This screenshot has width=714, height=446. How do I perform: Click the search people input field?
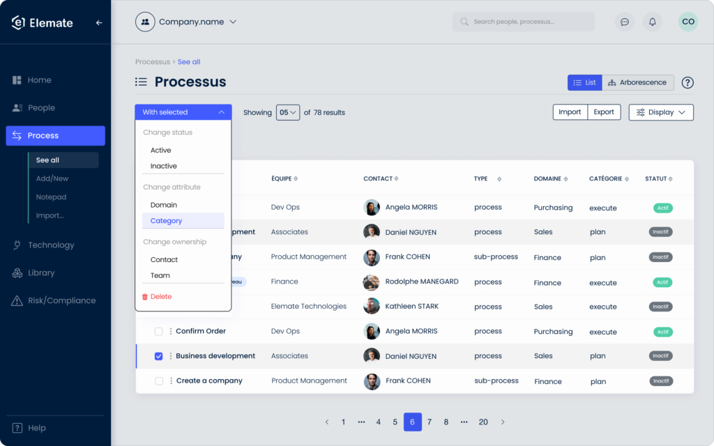tap(523, 22)
